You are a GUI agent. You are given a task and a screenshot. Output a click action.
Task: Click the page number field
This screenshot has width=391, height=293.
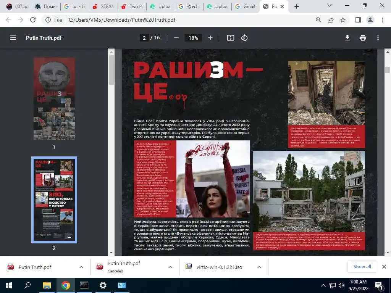[x=144, y=38]
